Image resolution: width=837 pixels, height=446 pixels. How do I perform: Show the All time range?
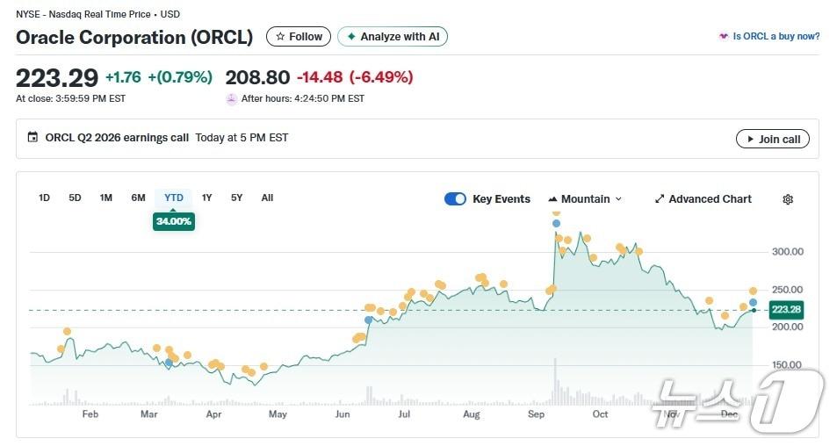[267, 198]
